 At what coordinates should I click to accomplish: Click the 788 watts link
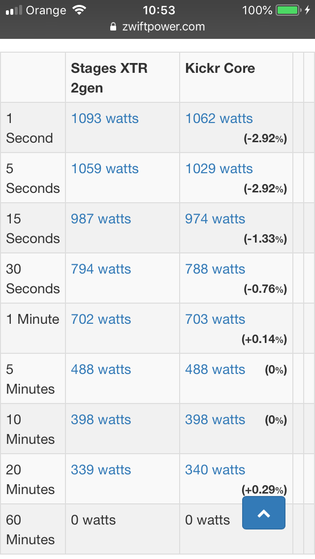[215, 269]
